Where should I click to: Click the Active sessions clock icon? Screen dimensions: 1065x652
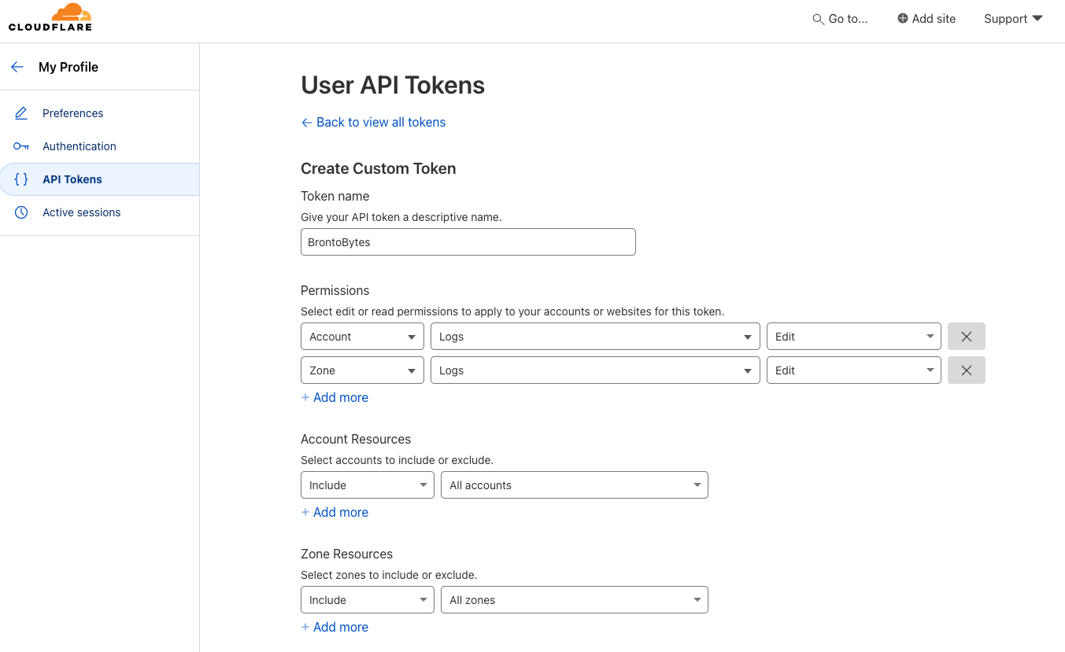21,212
